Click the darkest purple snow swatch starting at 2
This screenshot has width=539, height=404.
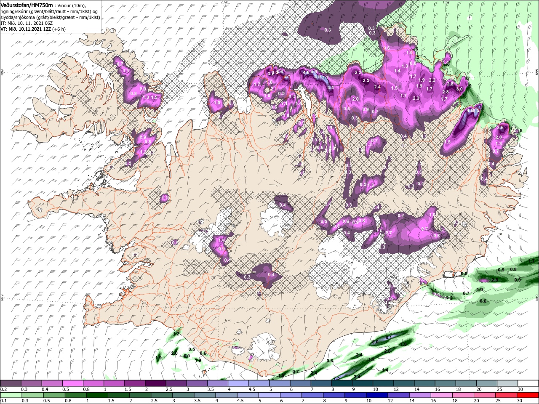[155, 384]
